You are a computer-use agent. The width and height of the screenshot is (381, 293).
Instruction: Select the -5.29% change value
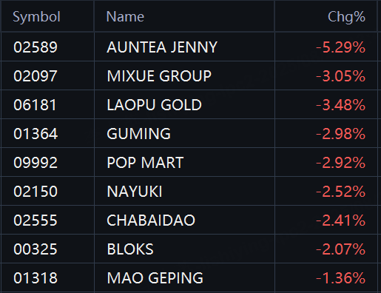tap(340, 47)
